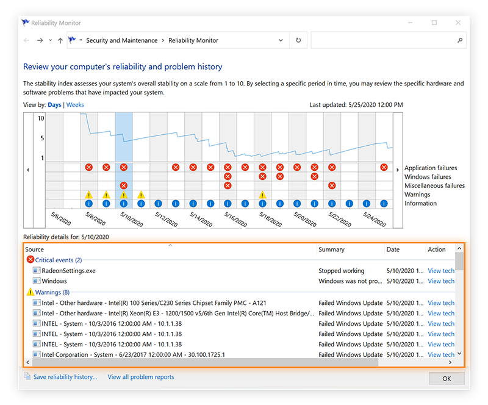
Task: Click the Warnings yellow triangle icon
Action: point(30,292)
